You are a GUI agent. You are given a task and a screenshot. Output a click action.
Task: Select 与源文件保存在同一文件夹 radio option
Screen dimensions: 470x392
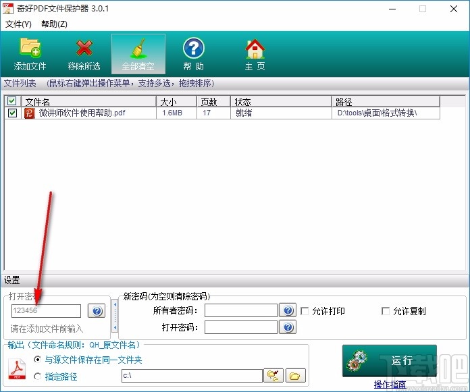pyautogui.click(x=37, y=360)
